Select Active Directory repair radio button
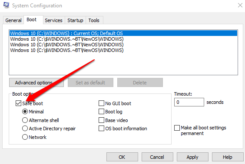Image resolution: width=245 pixels, height=164 pixels. 25,129
